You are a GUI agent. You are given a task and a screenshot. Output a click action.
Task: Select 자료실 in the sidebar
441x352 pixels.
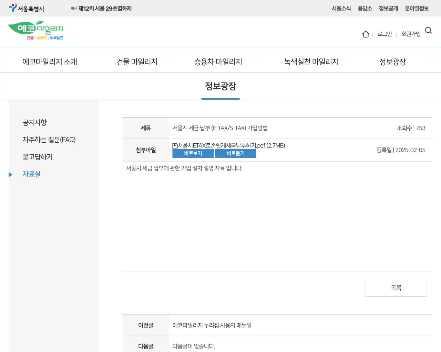point(31,174)
